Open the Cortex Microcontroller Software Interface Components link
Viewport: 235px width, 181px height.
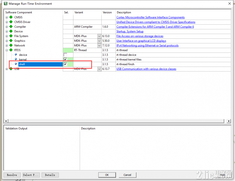(x=151, y=17)
